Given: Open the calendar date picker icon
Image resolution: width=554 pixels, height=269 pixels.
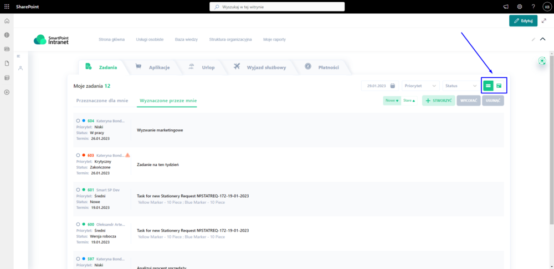Looking at the screenshot, I should coord(392,86).
